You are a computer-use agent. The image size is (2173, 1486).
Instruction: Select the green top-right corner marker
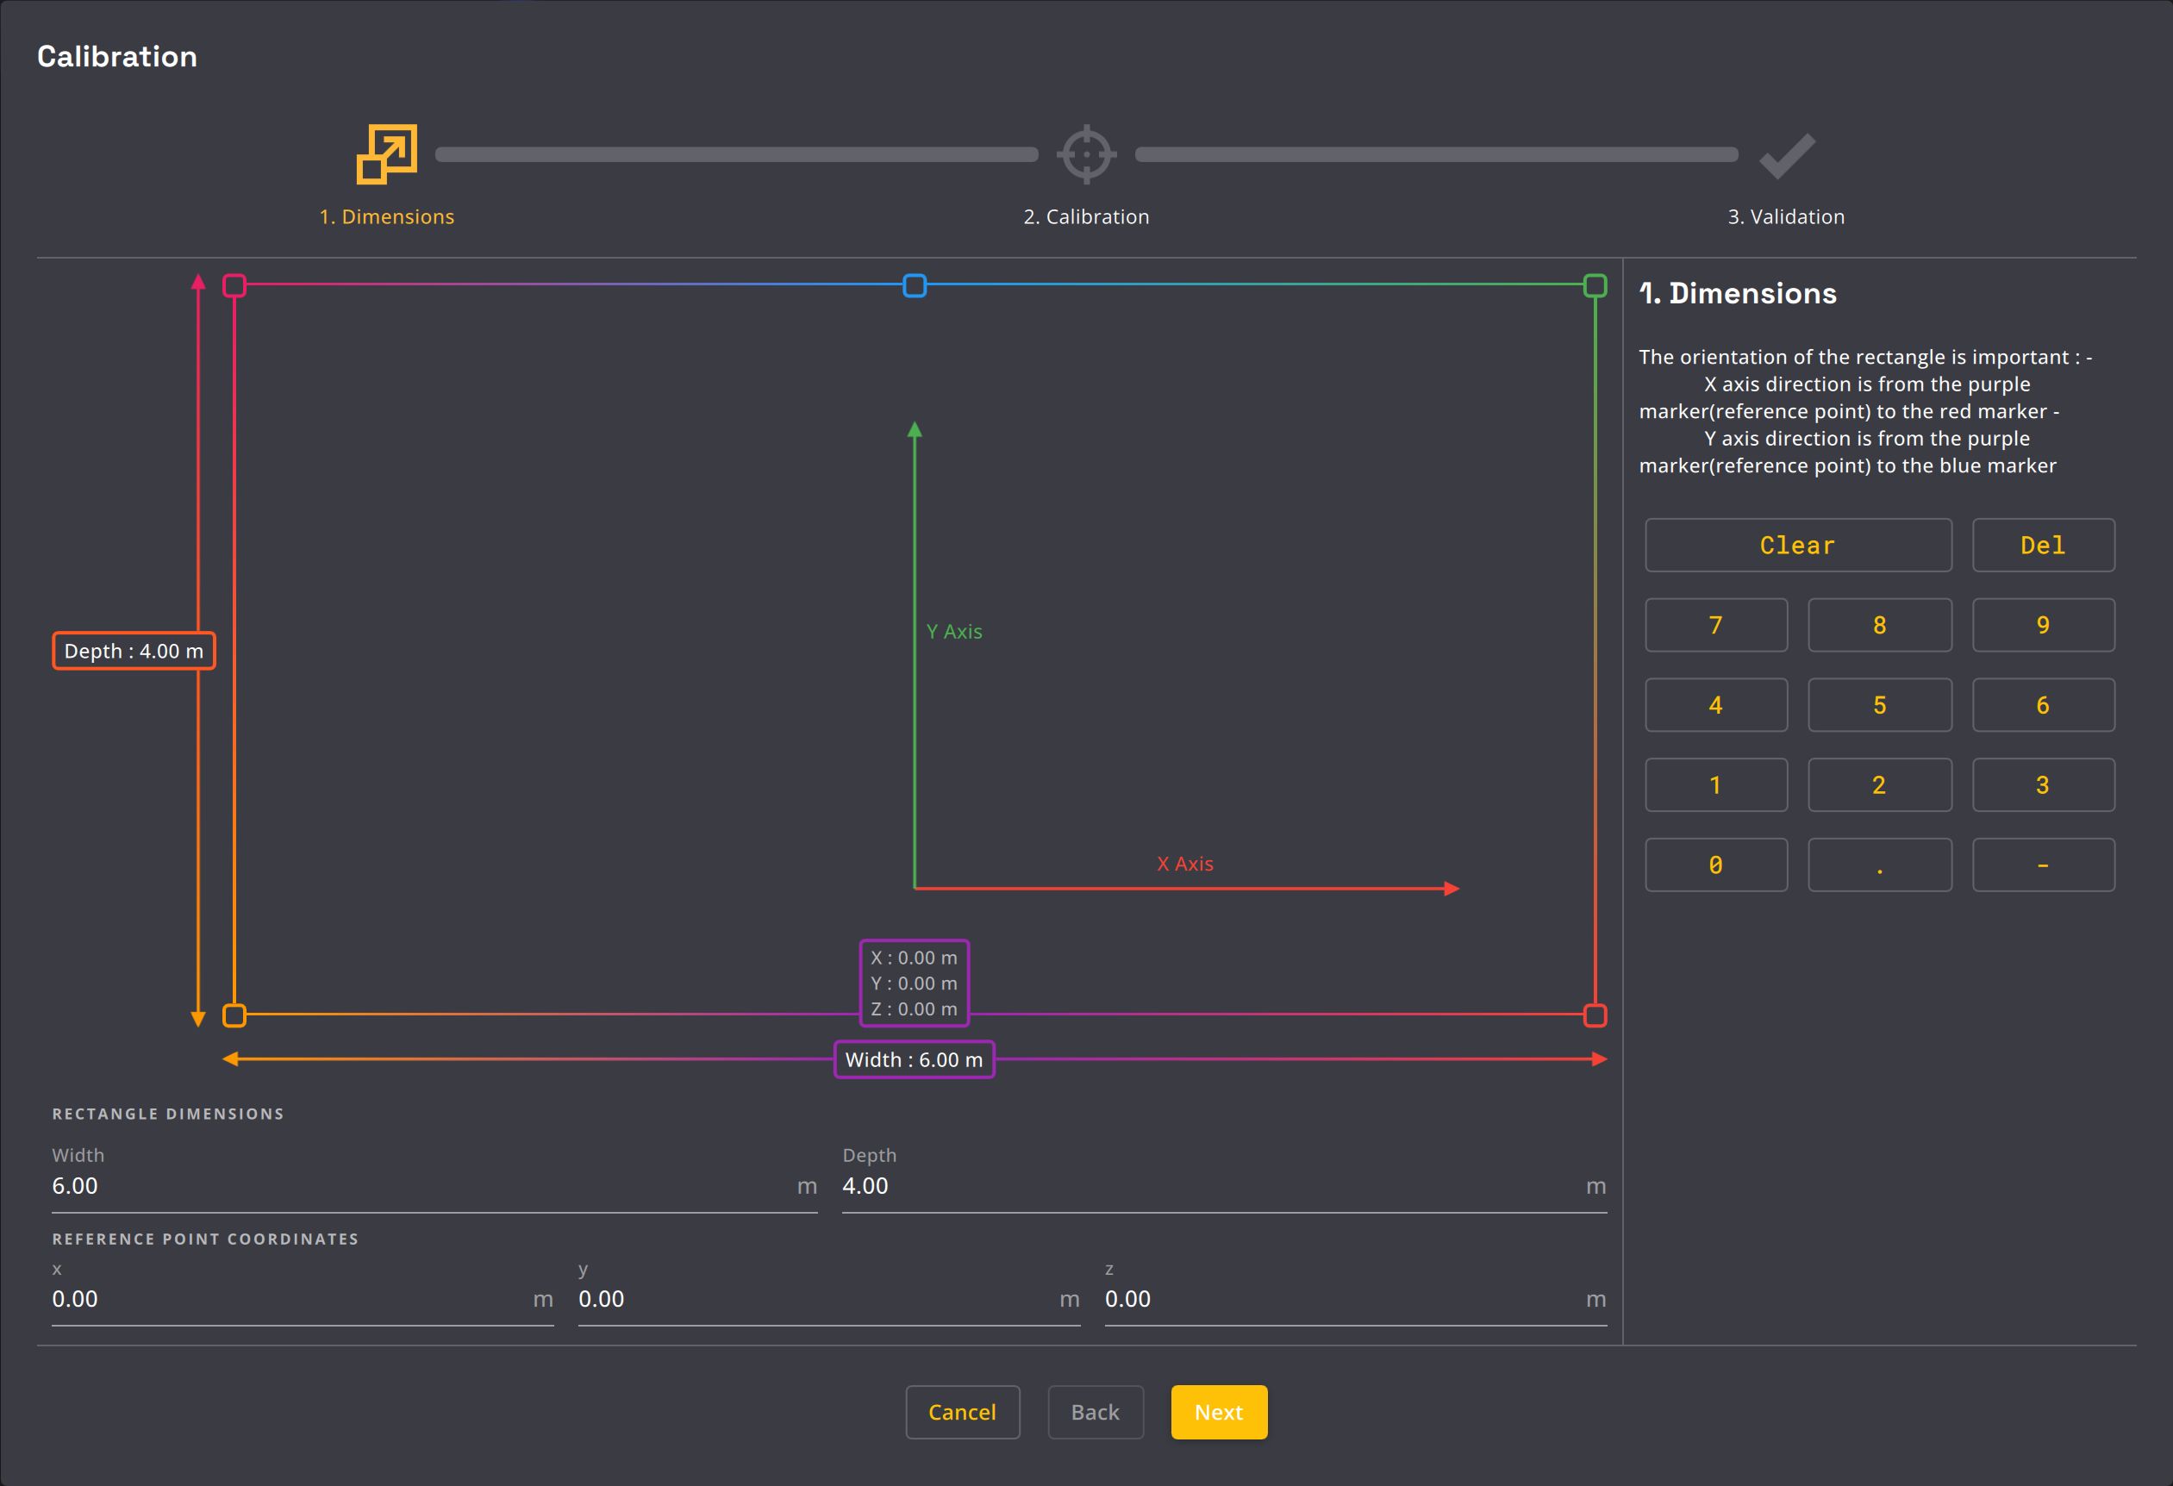[x=1595, y=285]
